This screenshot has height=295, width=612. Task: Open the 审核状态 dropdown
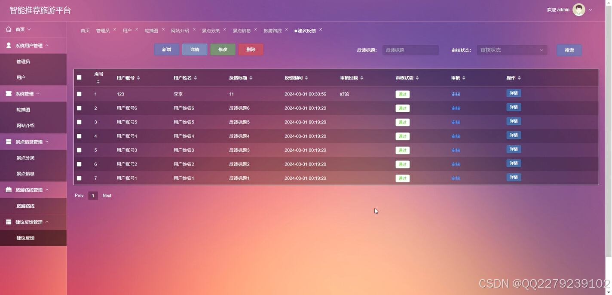point(511,49)
